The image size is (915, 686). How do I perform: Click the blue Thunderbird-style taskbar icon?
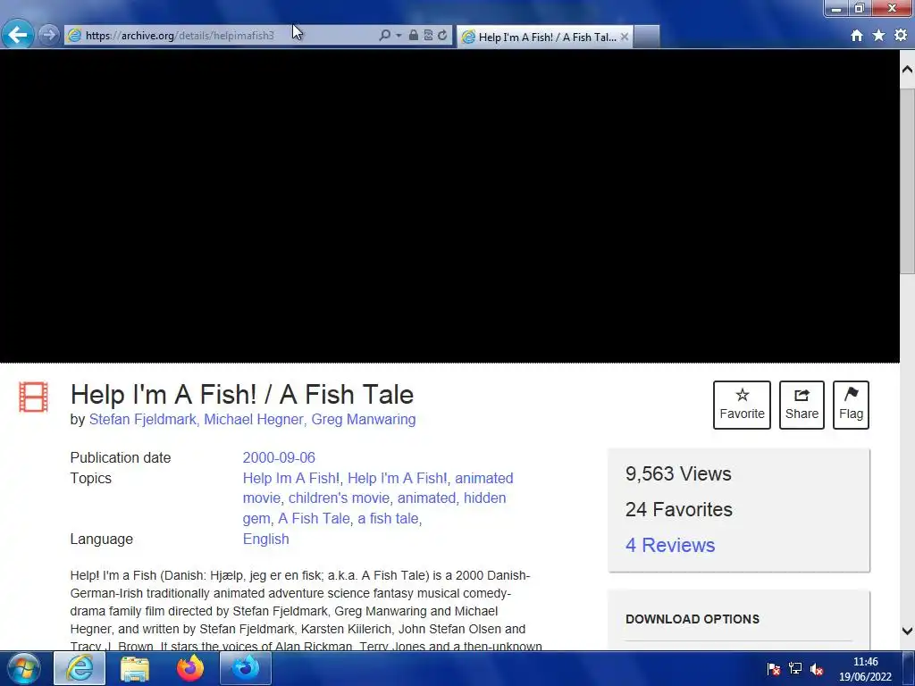pyautogui.click(x=246, y=668)
